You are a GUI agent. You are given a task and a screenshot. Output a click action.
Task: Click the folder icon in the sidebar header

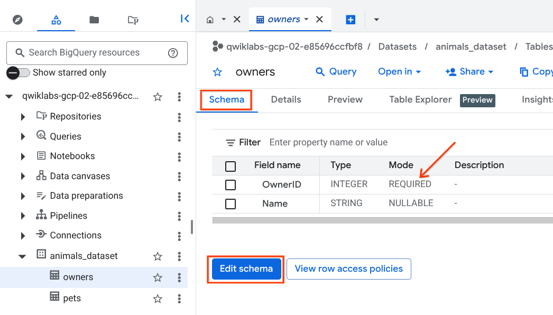[94, 20]
